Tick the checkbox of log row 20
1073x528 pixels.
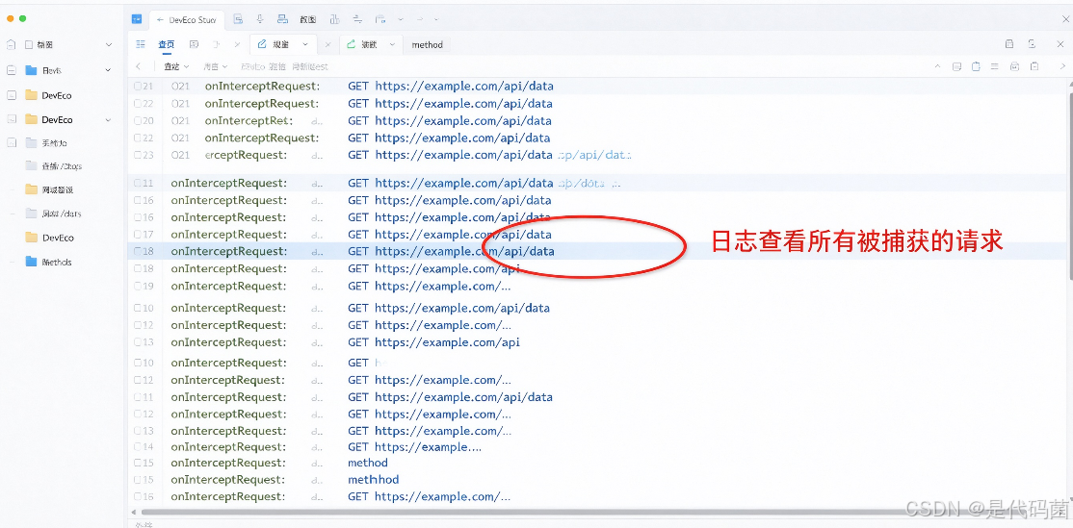(138, 121)
